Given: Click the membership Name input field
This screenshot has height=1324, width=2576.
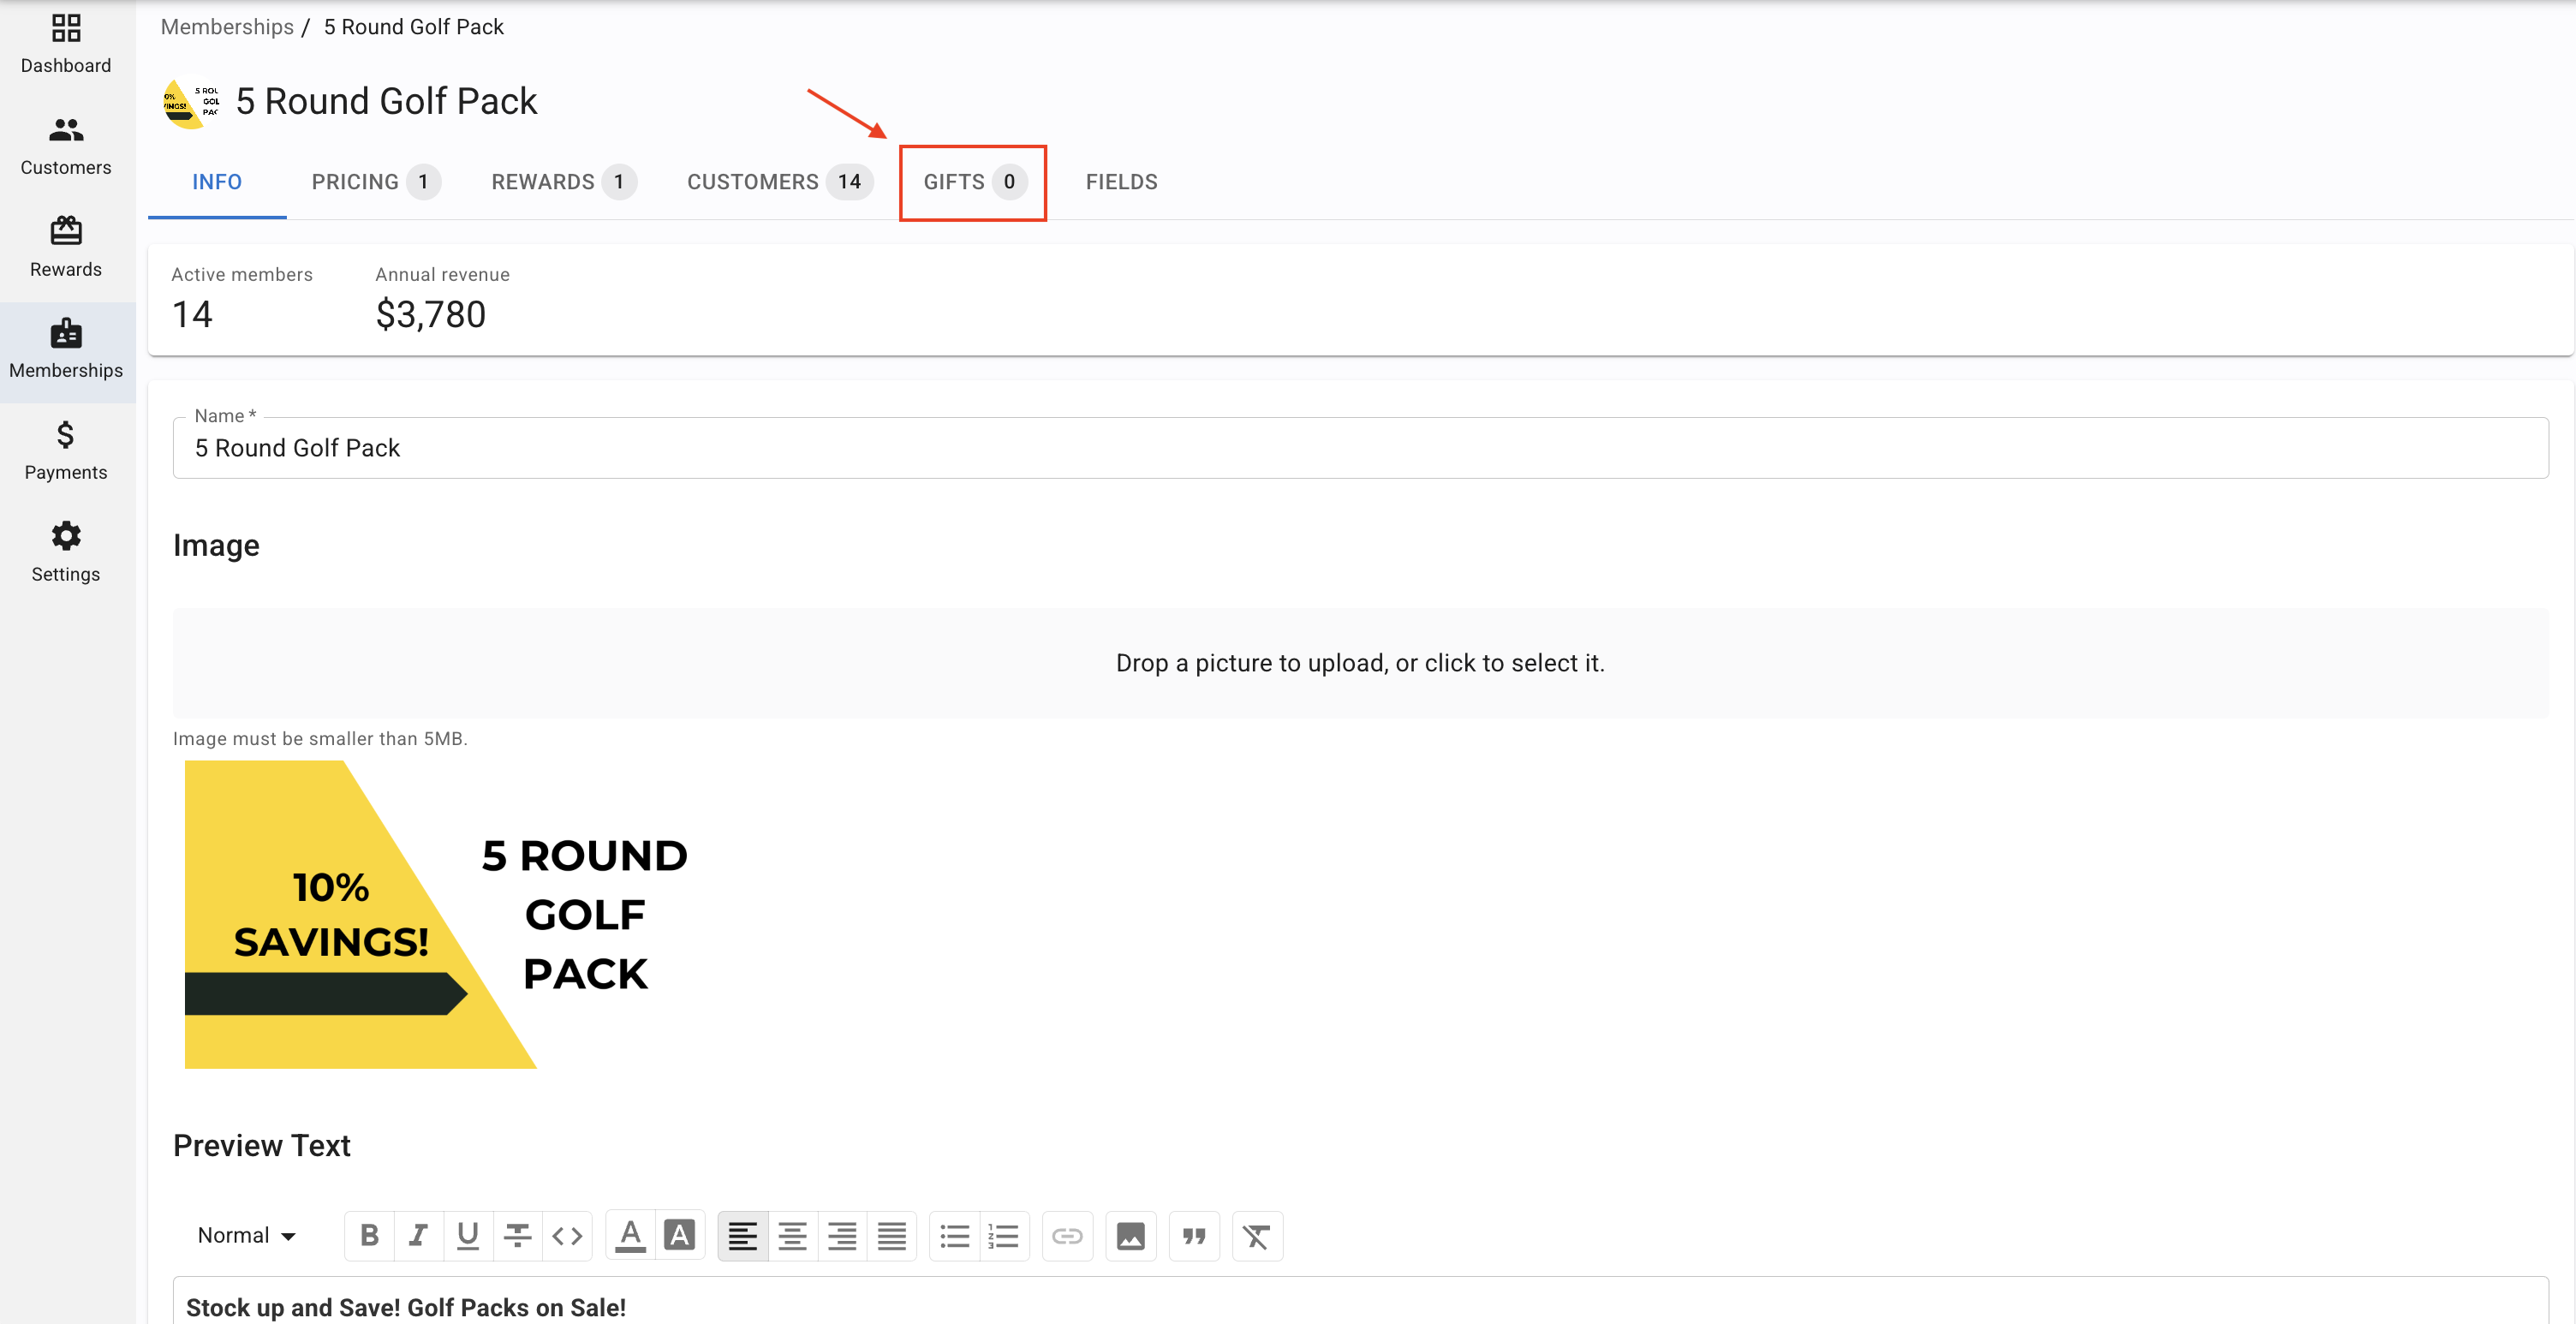Looking at the screenshot, I should (1360, 448).
